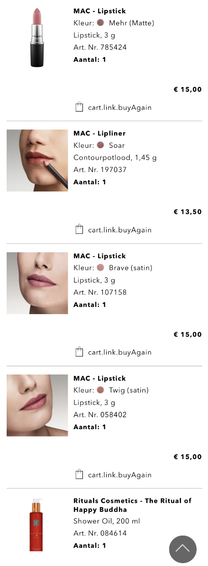Buy the Mehr (Matte) lipstick again
The height and width of the screenshot is (566, 208).
tap(113, 107)
